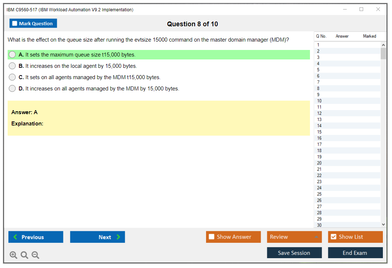Choose option D radio button

pyautogui.click(x=12, y=89)
